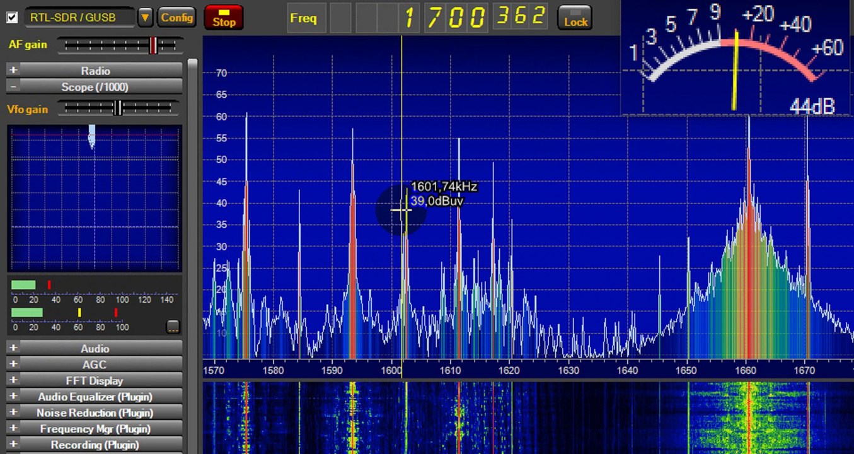Adjust the Vfo gain slider
The image size is (854, 454).
point(118,108)
